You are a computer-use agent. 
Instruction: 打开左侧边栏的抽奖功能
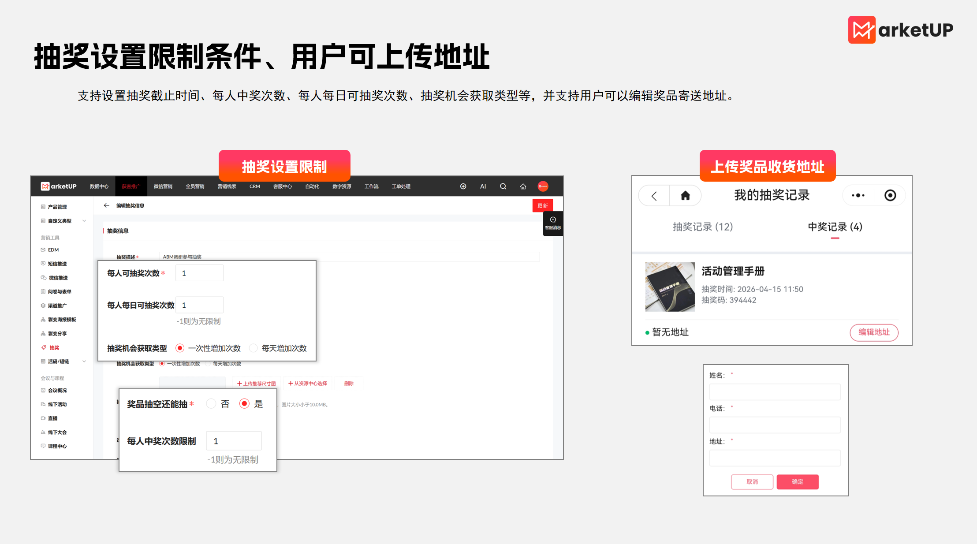point(54,347)
